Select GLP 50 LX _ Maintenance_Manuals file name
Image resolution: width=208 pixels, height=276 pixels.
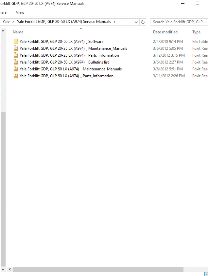pyautogui.click(x=71, y=69)
